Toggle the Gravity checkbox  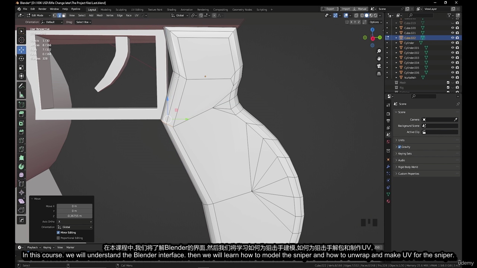click(399, 147)
